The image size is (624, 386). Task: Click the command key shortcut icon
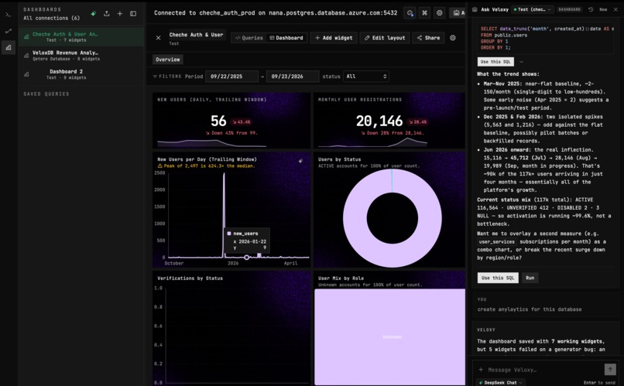pyautogui.click(x=424, y=12)
